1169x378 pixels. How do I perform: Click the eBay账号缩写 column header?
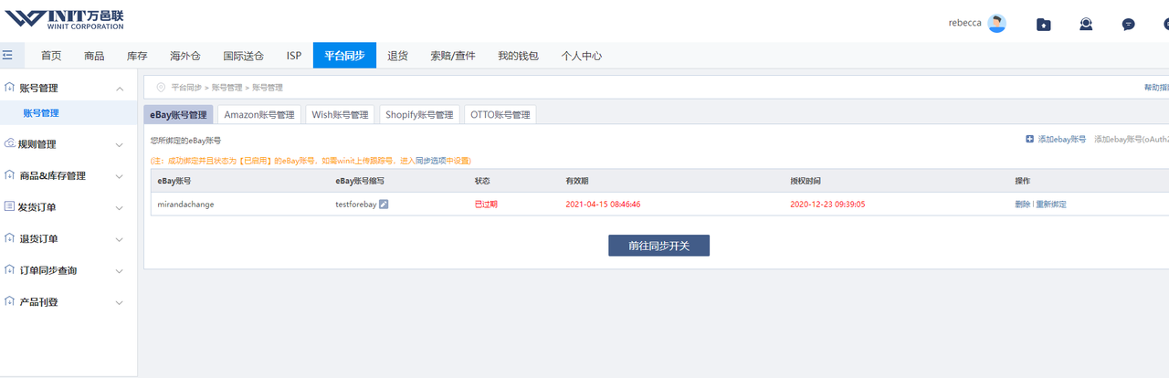point(360,181)
